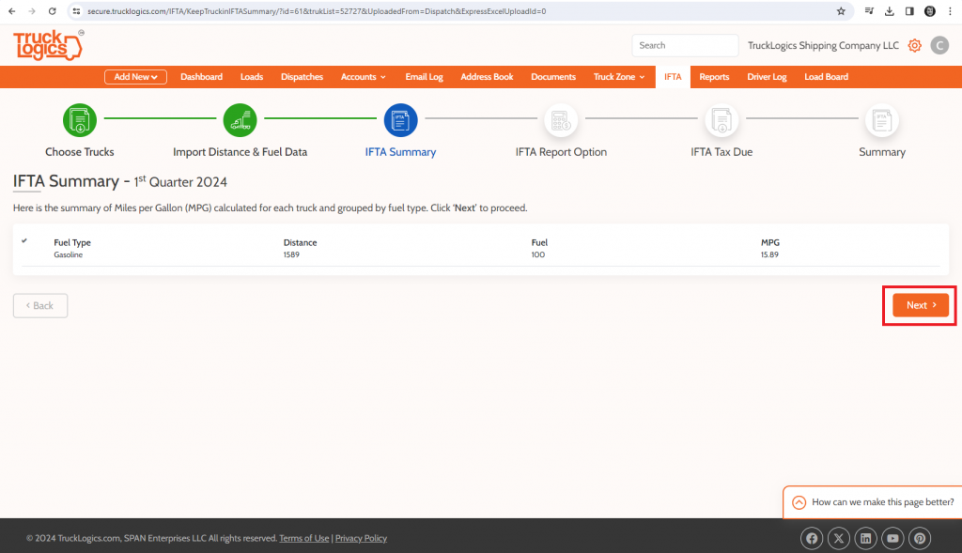Open the user profile avatar
This screenshot has height=553, width=962.
click(x=939, y=45)
